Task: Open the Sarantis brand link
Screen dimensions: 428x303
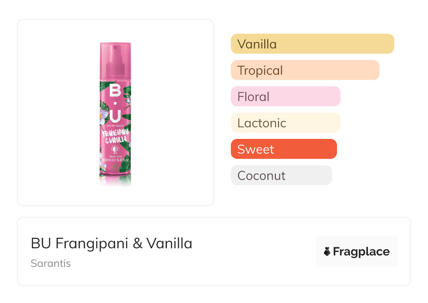Action: [51, 263]
